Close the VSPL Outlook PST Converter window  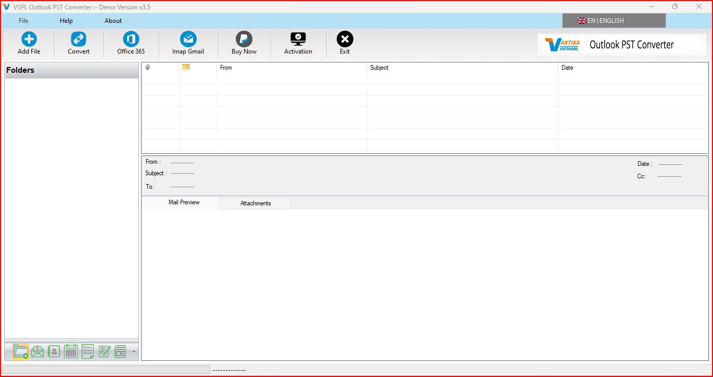[x=699, y=7]
